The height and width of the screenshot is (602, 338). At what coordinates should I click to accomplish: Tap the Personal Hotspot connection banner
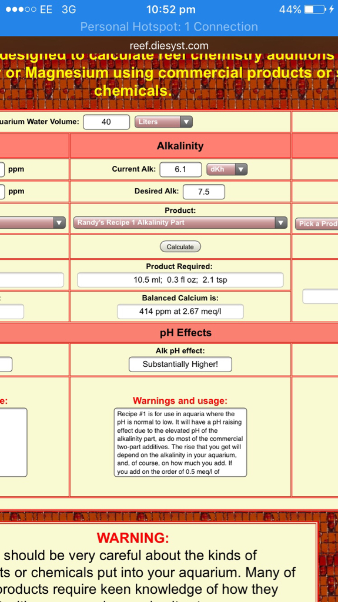pyautogui.click(x=169, y=27)
